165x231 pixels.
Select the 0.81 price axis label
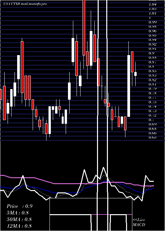[152, 84]
